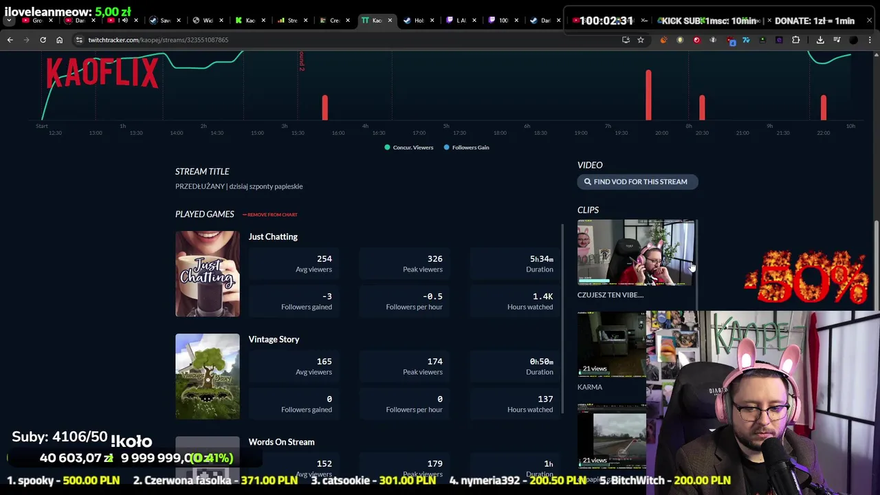Click the 254 avg viewers for Just Chatting
Image resolution: width=880 pixels, height=495 pixels.
coord(324,258)
